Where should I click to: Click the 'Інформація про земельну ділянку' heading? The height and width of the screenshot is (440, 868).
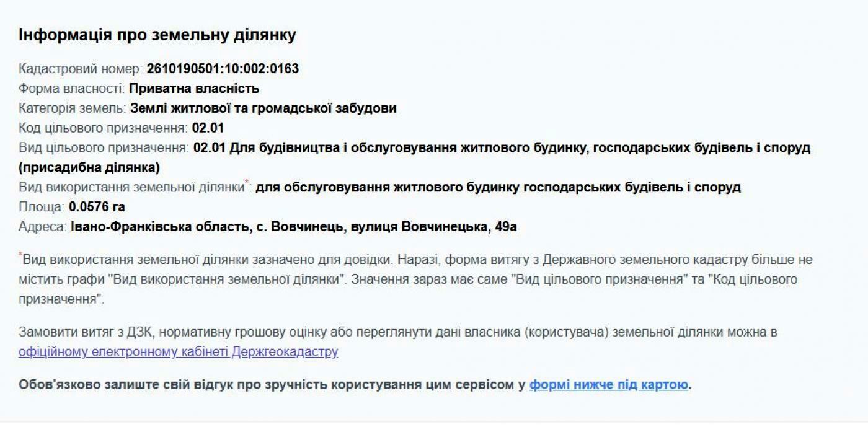[x=157, y=35]
